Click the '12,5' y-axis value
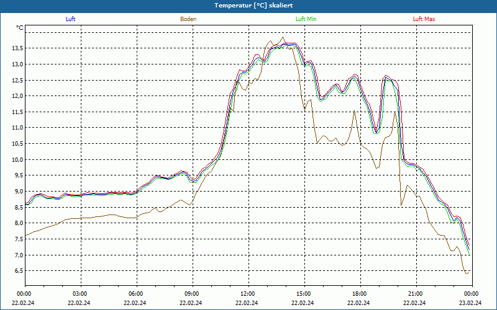This screenshot has width=497, height=310. pos(18,80)
